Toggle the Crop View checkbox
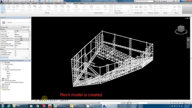Screen dimensions: 192x108 [x=15, y=51]
